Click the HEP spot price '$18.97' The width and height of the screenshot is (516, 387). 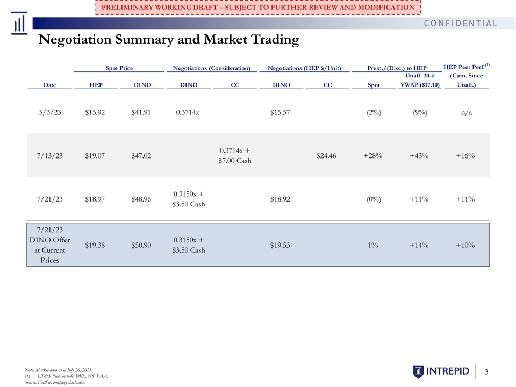click(x=95, y=199)
